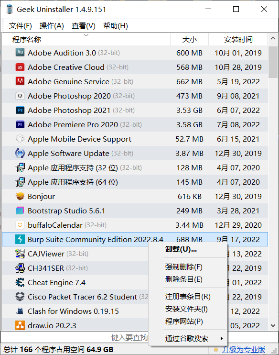
Task: Click the Bonjour package icon
Action: tap(20, 196)
